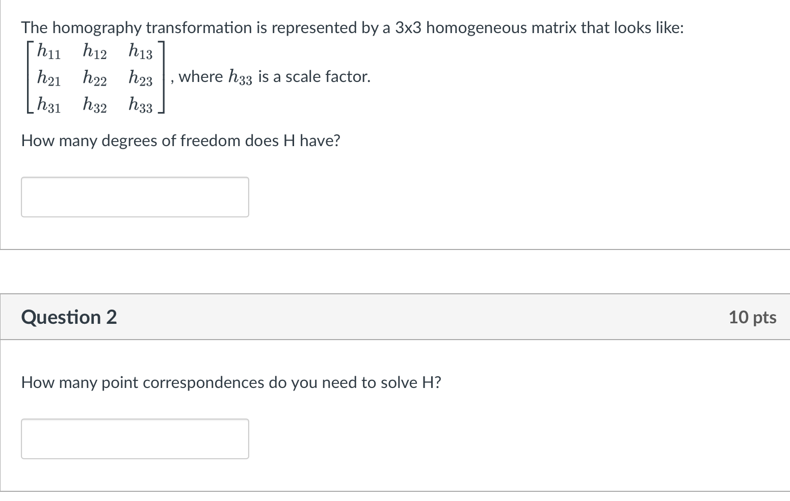The width and height of the screenshot is (790, 501).
Task: Select the h31 matrix entry
Action: tap(48, 105)
